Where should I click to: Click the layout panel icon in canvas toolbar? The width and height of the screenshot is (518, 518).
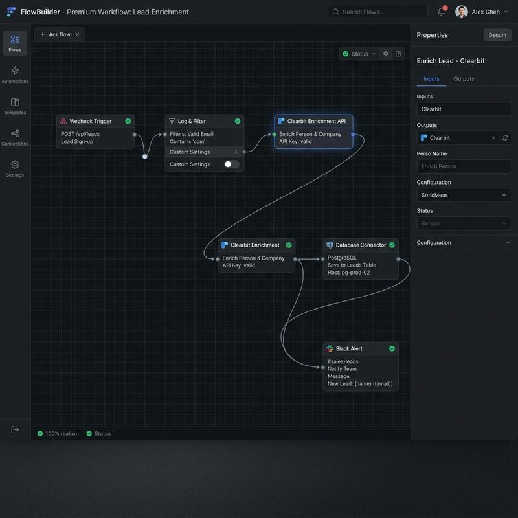pyautogui.click(x=398, y=54)
